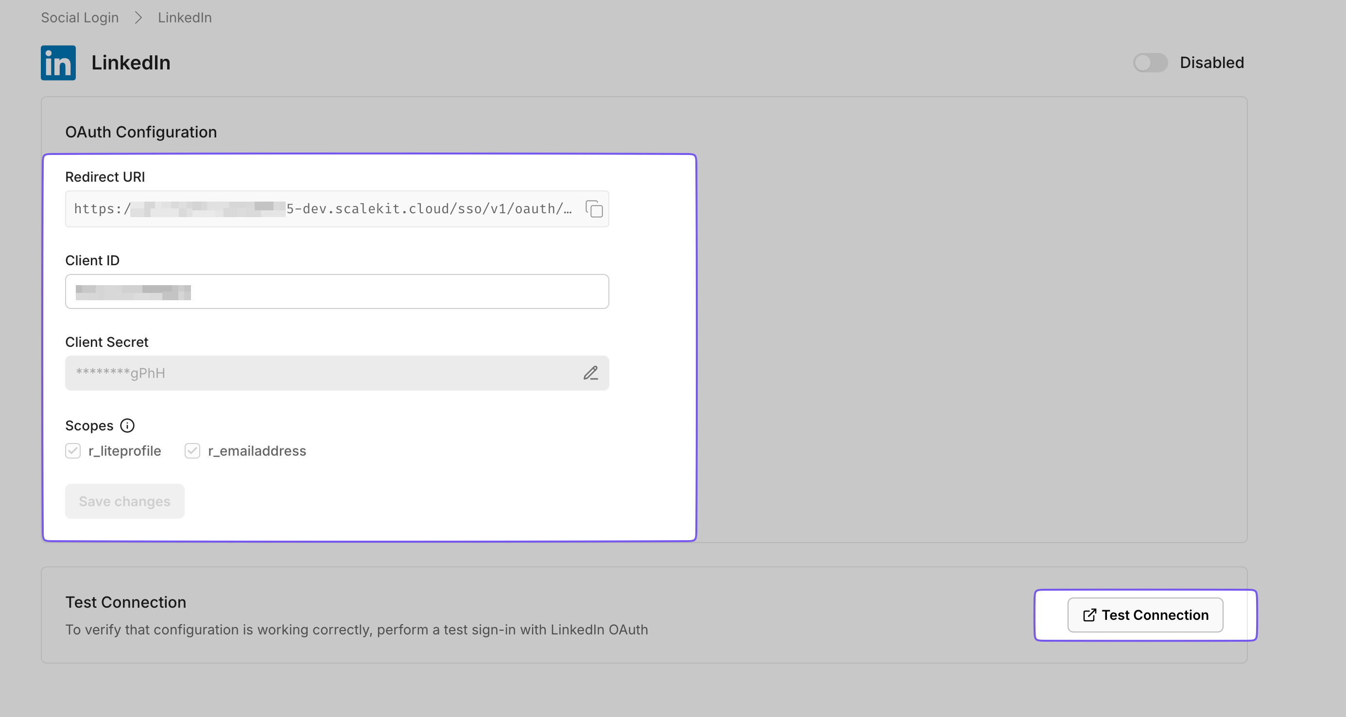The image size is (1346, 717).
Task: Open the info tooltip icon beside Scopes
Action: [x=127, y=426]
